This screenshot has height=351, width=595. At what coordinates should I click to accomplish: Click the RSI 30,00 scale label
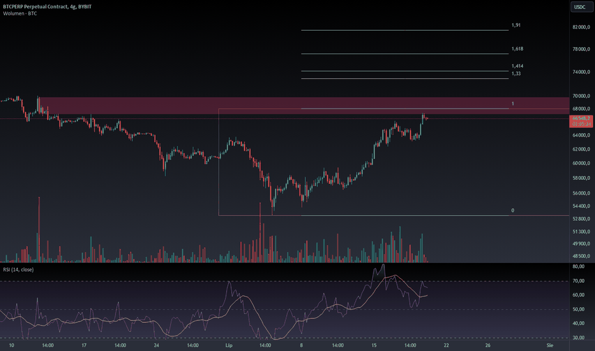coord(578,338)
